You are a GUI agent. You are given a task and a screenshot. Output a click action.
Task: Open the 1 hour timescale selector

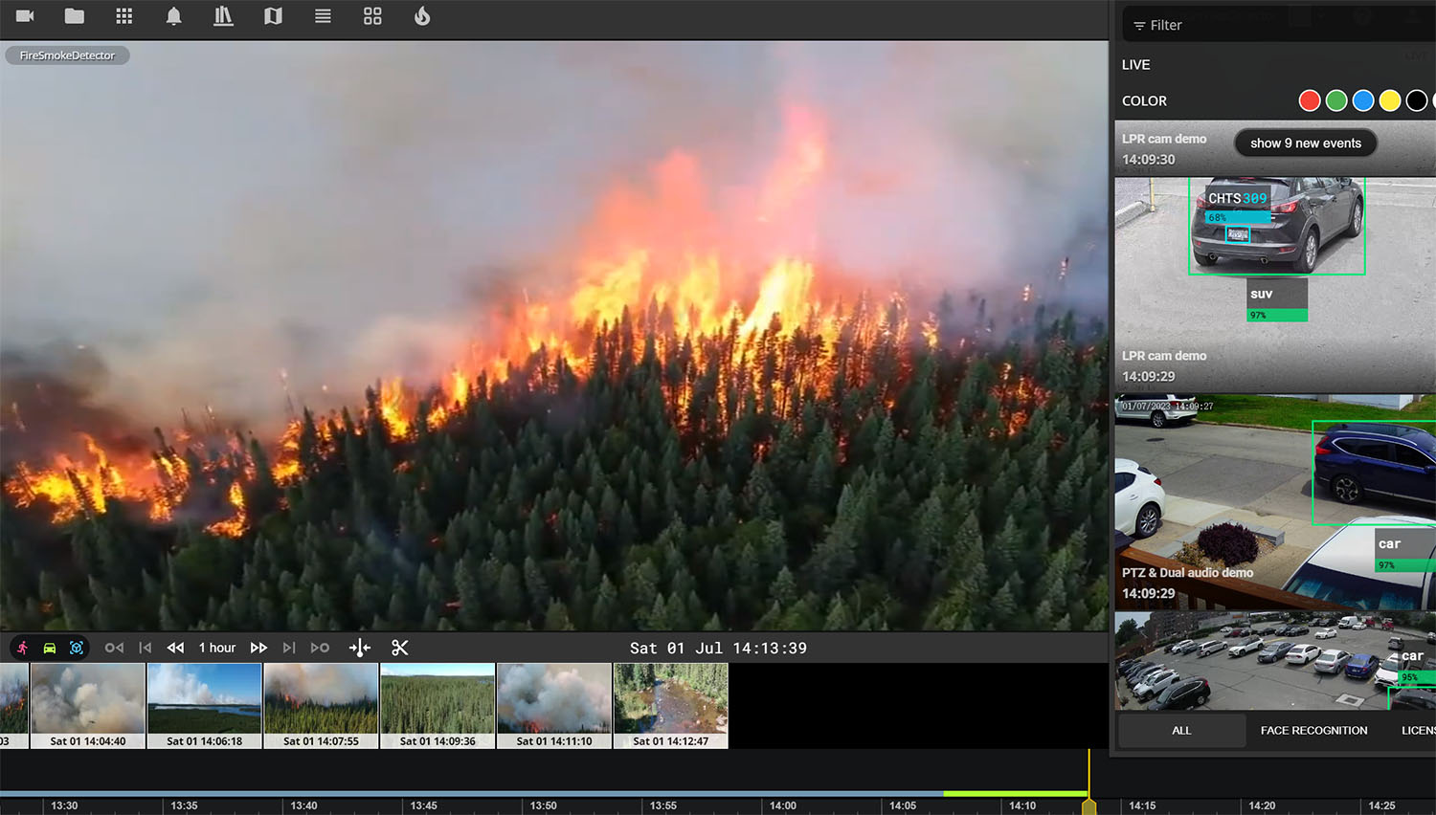click(217, 648)
